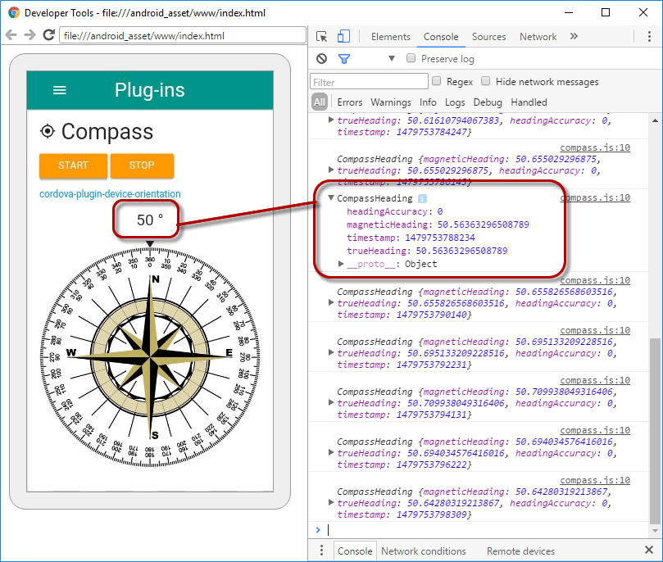Open the Network conditions drawer tab

(x=423, y=551)
